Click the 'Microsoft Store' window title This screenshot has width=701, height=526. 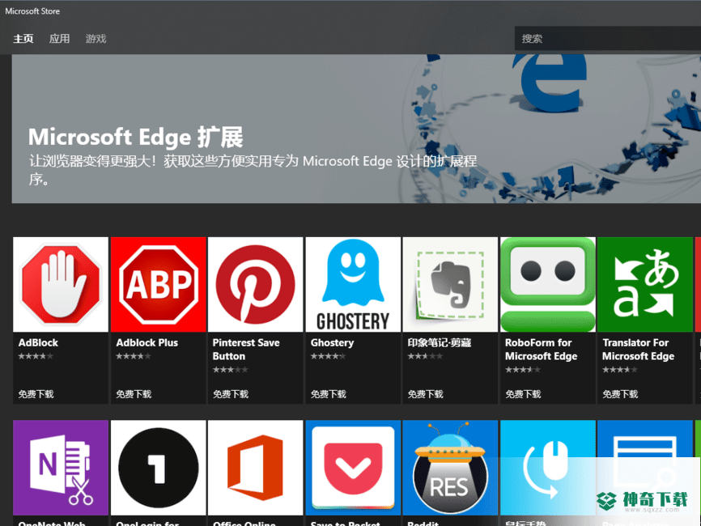(x=32, y=11)
